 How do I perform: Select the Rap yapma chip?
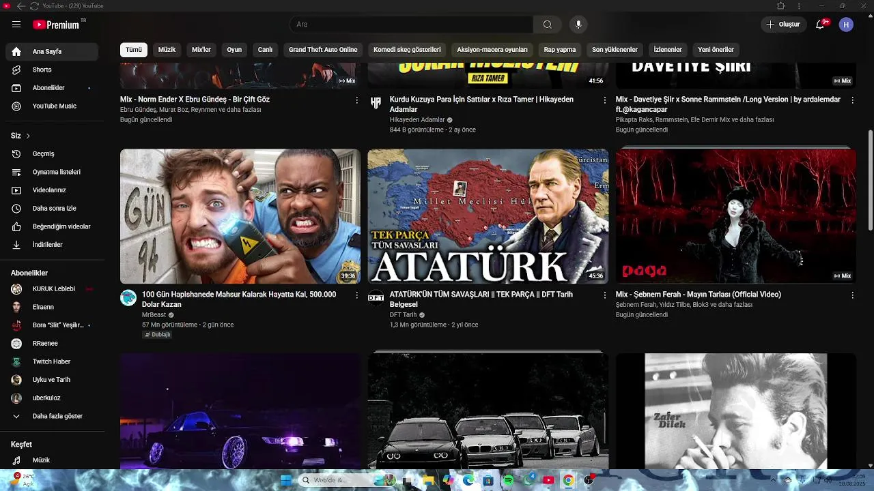560,50
